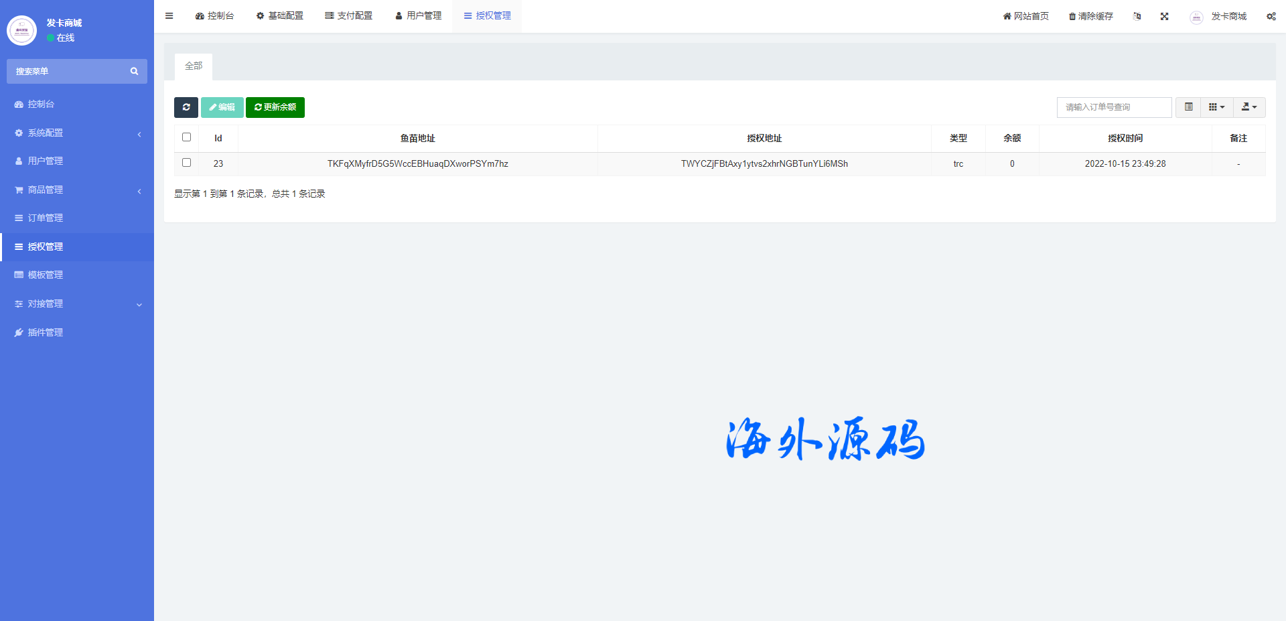Image resolution: width=1286 pixels, height=621 pixels.
Task: Open the columns visibility dropdown
Action: pyautogui.click(x=1216, y=107)
